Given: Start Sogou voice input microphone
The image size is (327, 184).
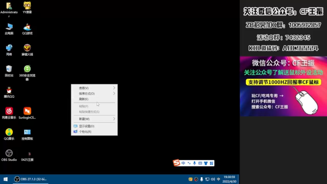Looking at the screenshot, I should pos(195,163).
